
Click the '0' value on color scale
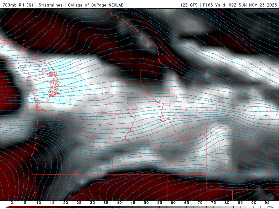click(x=12, y=203)
